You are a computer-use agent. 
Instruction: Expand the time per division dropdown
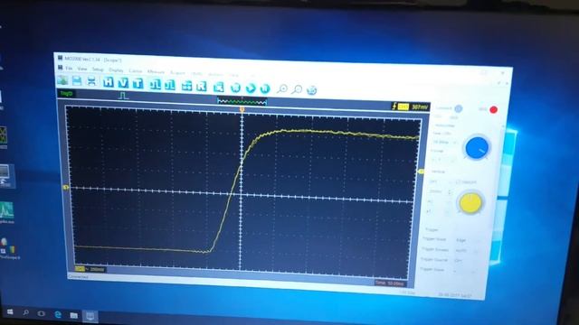point(444,142)
